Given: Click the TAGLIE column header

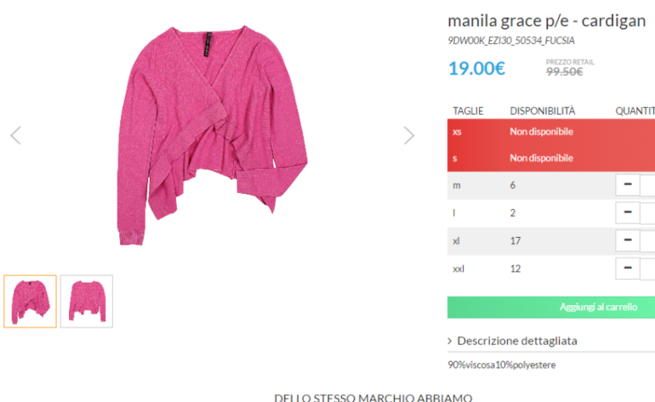Looking at the screenshot, I should point(468,111).
